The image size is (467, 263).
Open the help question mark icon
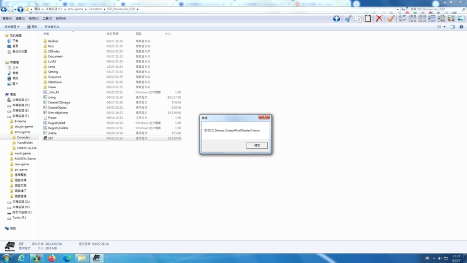tap(461, 27)
